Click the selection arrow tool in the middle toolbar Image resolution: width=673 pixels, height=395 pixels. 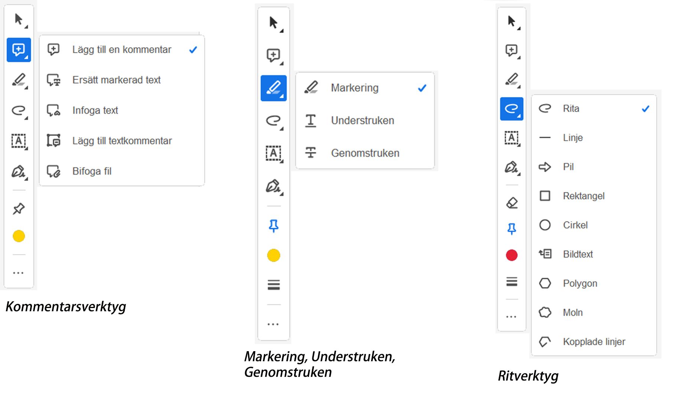point(274,23)
